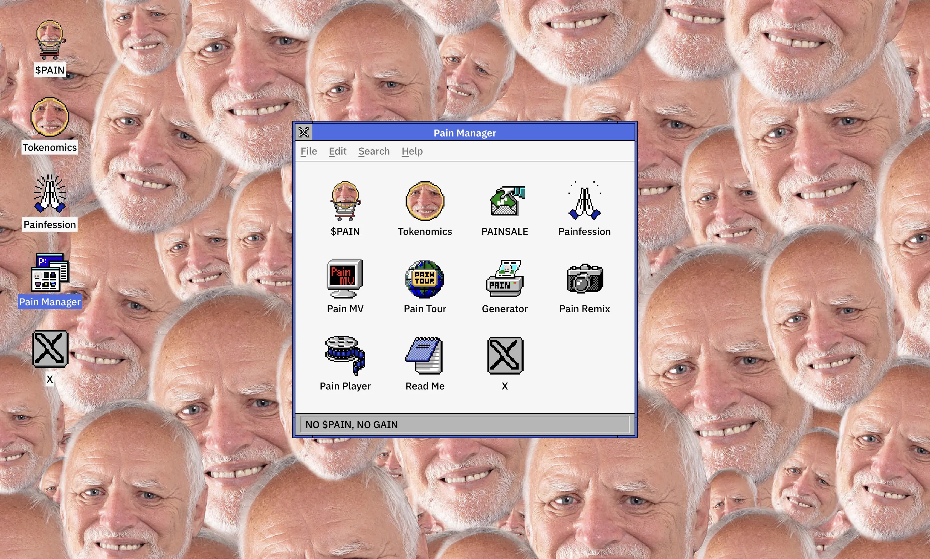Open the Pain MV monitor icon
Screen dimensions: 930x559
(345, 279)
